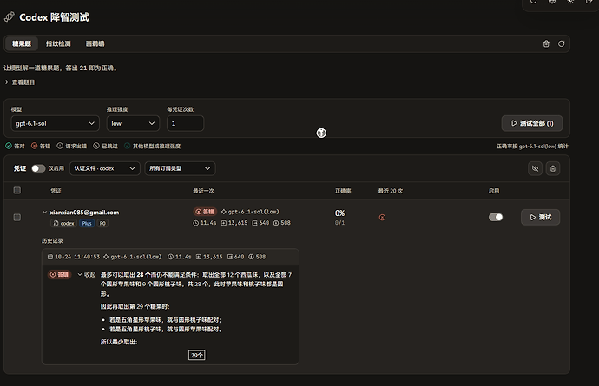Screen dimensions: 599x386
Task: Check the select-all checkbox in table header
Action: [17, 190]
